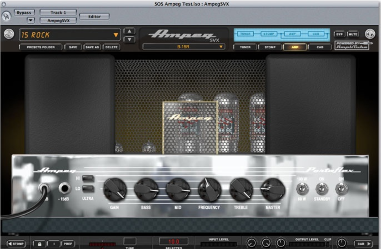Click the Ampeg SVX logo
The width and height of the screenshot is (381, 249).
(183, 35)
